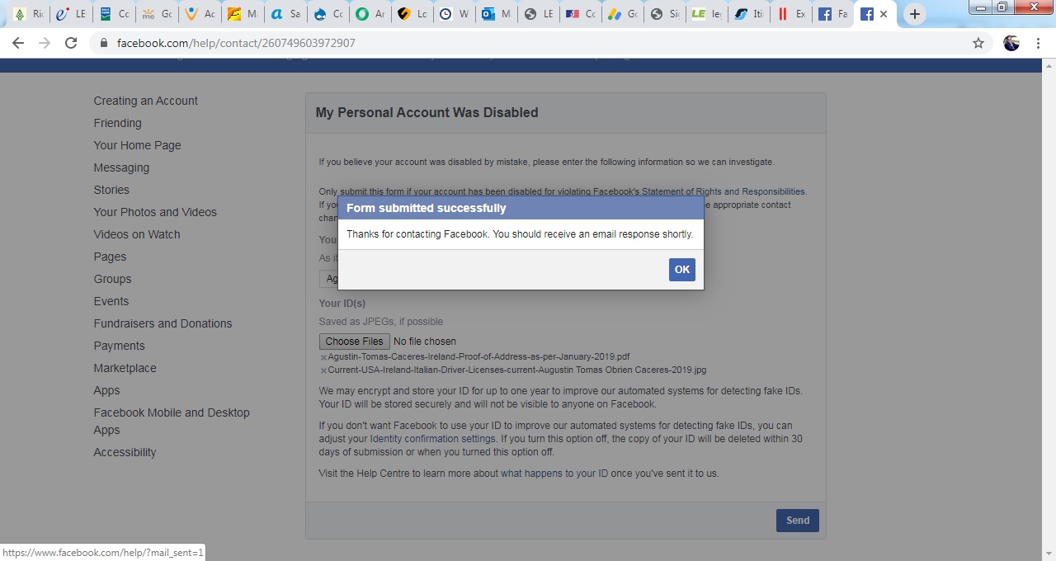This screenshot has width=1056, height=561.
Task: Open Identity confirmation settings link
Action: (432, 439)
